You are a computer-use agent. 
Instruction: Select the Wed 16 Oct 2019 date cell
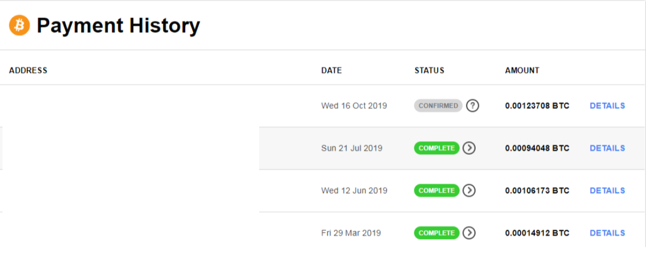click(x=354, y=106)
